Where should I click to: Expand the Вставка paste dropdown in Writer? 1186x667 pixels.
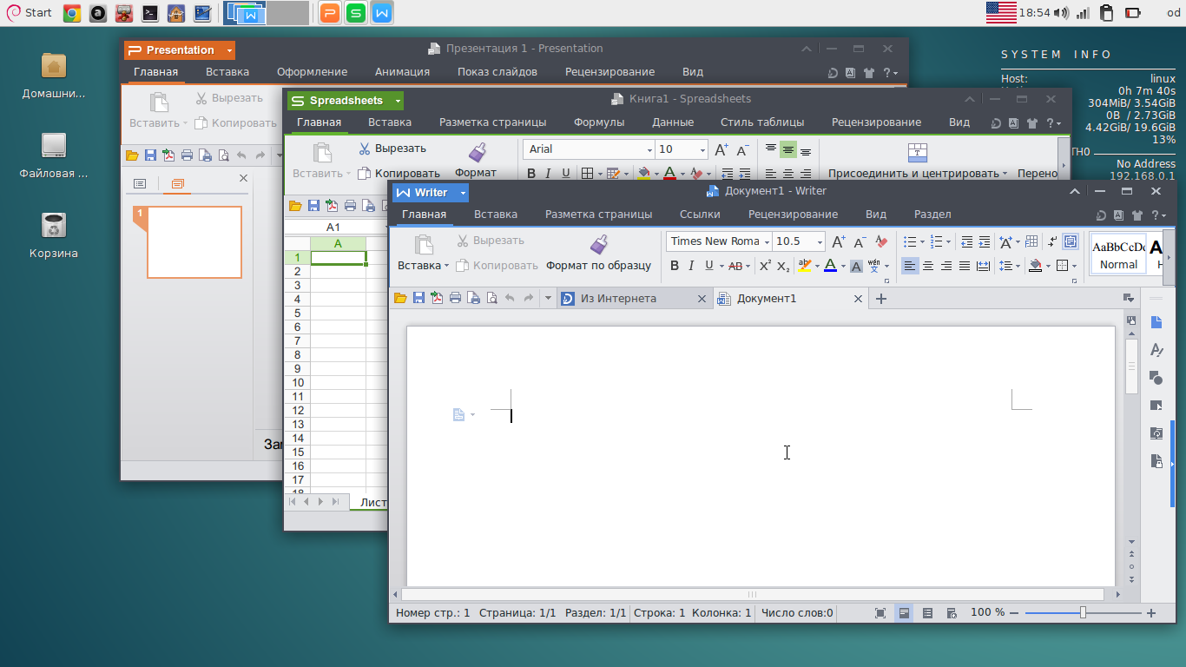pos(446,266)
